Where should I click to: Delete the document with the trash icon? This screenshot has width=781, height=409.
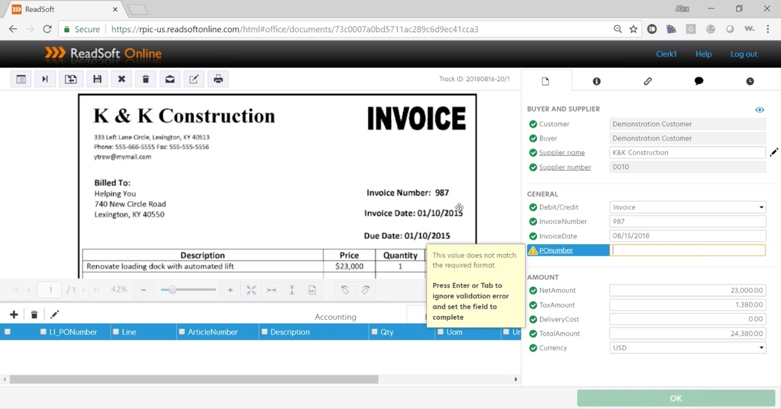[x=145, y=78]
